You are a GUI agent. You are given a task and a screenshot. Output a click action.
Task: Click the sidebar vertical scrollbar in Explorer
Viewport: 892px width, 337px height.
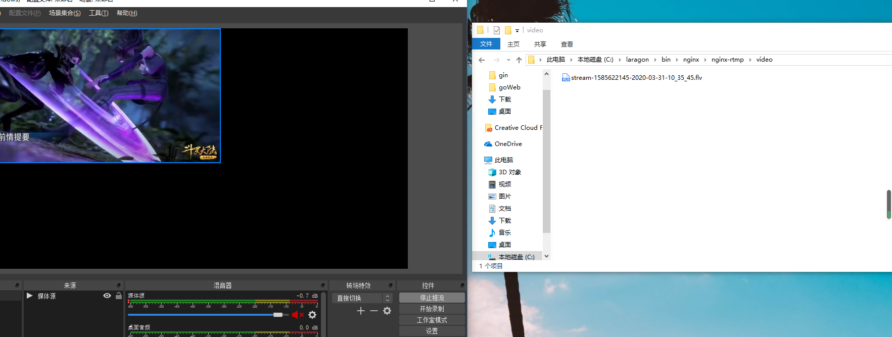pyautogui.click(x=546, y=161)
